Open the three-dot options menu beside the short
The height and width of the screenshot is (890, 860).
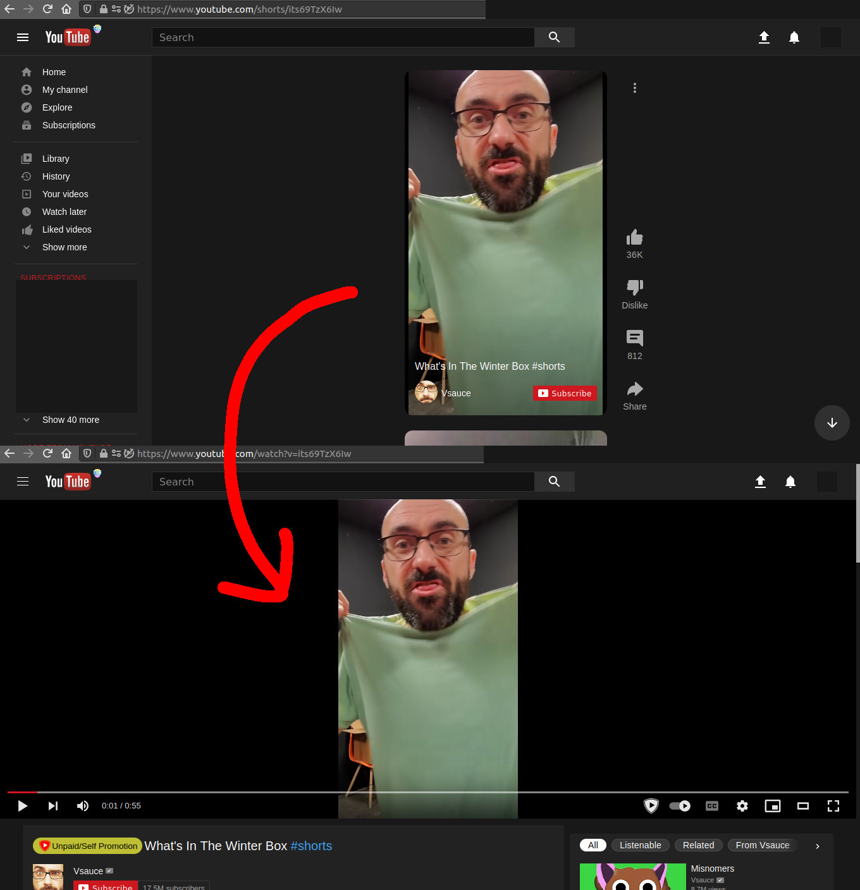pyautogui.click(x=634, y=88)
